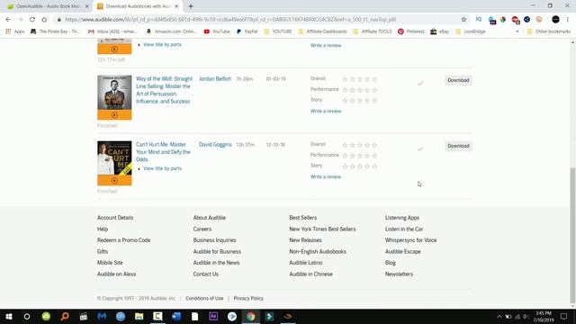Click Way of the Wolf cover thumbnail
This screenshot has width=576, height=324.
(x=114, y=93)
